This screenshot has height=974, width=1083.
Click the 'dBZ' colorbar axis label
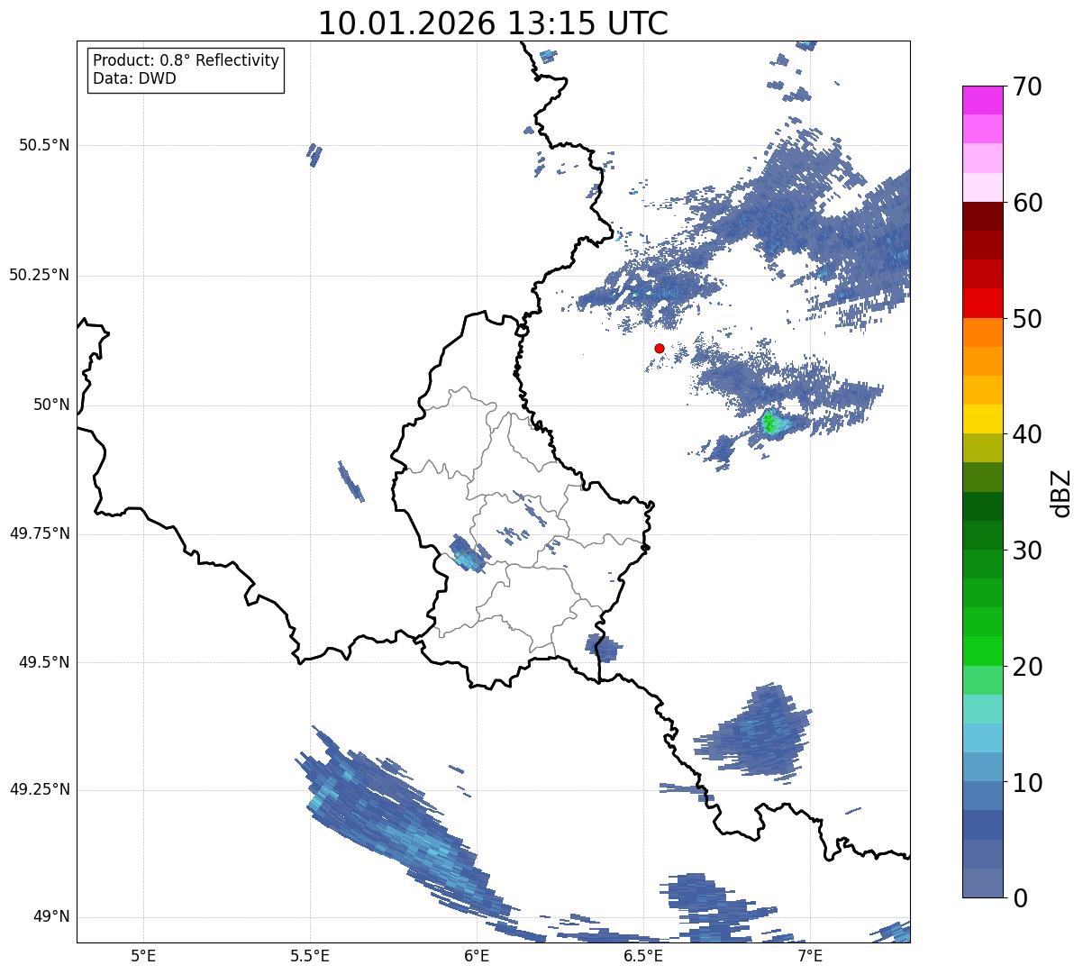point(1062,492)
